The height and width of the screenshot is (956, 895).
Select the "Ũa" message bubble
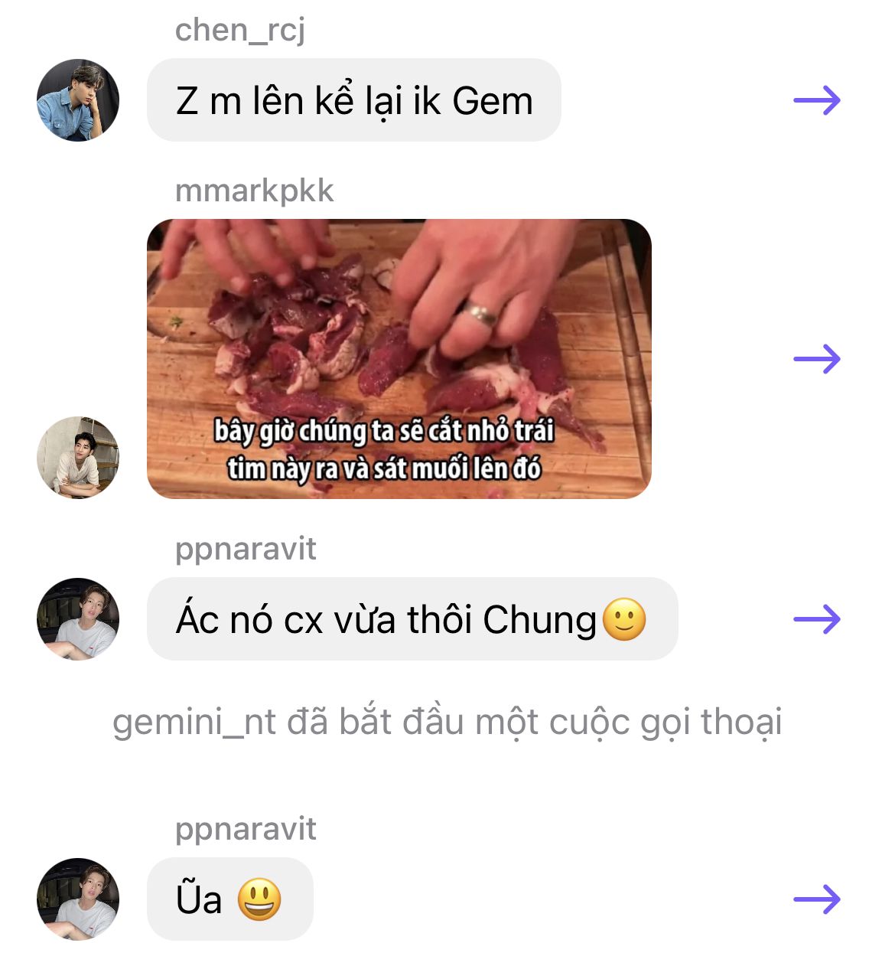point(230,899)
